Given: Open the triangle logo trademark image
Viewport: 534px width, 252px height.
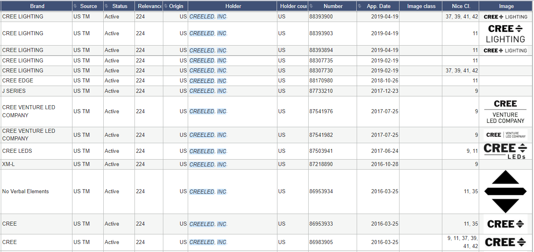Looking at the screenshot, I should click(505, 192).
